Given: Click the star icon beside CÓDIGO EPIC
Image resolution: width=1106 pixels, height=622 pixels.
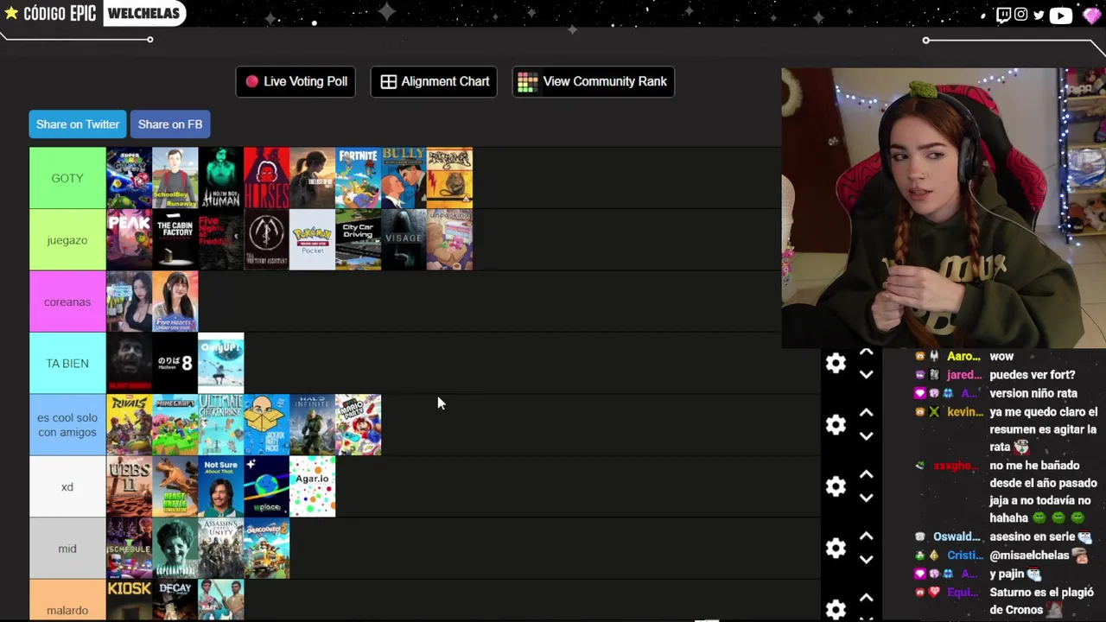Looking at the screenshot, I should click(11, 13).
